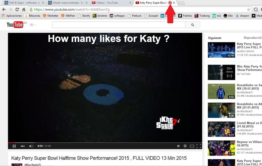Open the Storify bookmark
Screen dimensions: 262x166
[84, 15]
